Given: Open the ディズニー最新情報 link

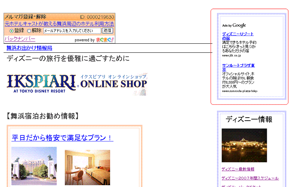Looking at the screenshot, I should click(238, 169).
